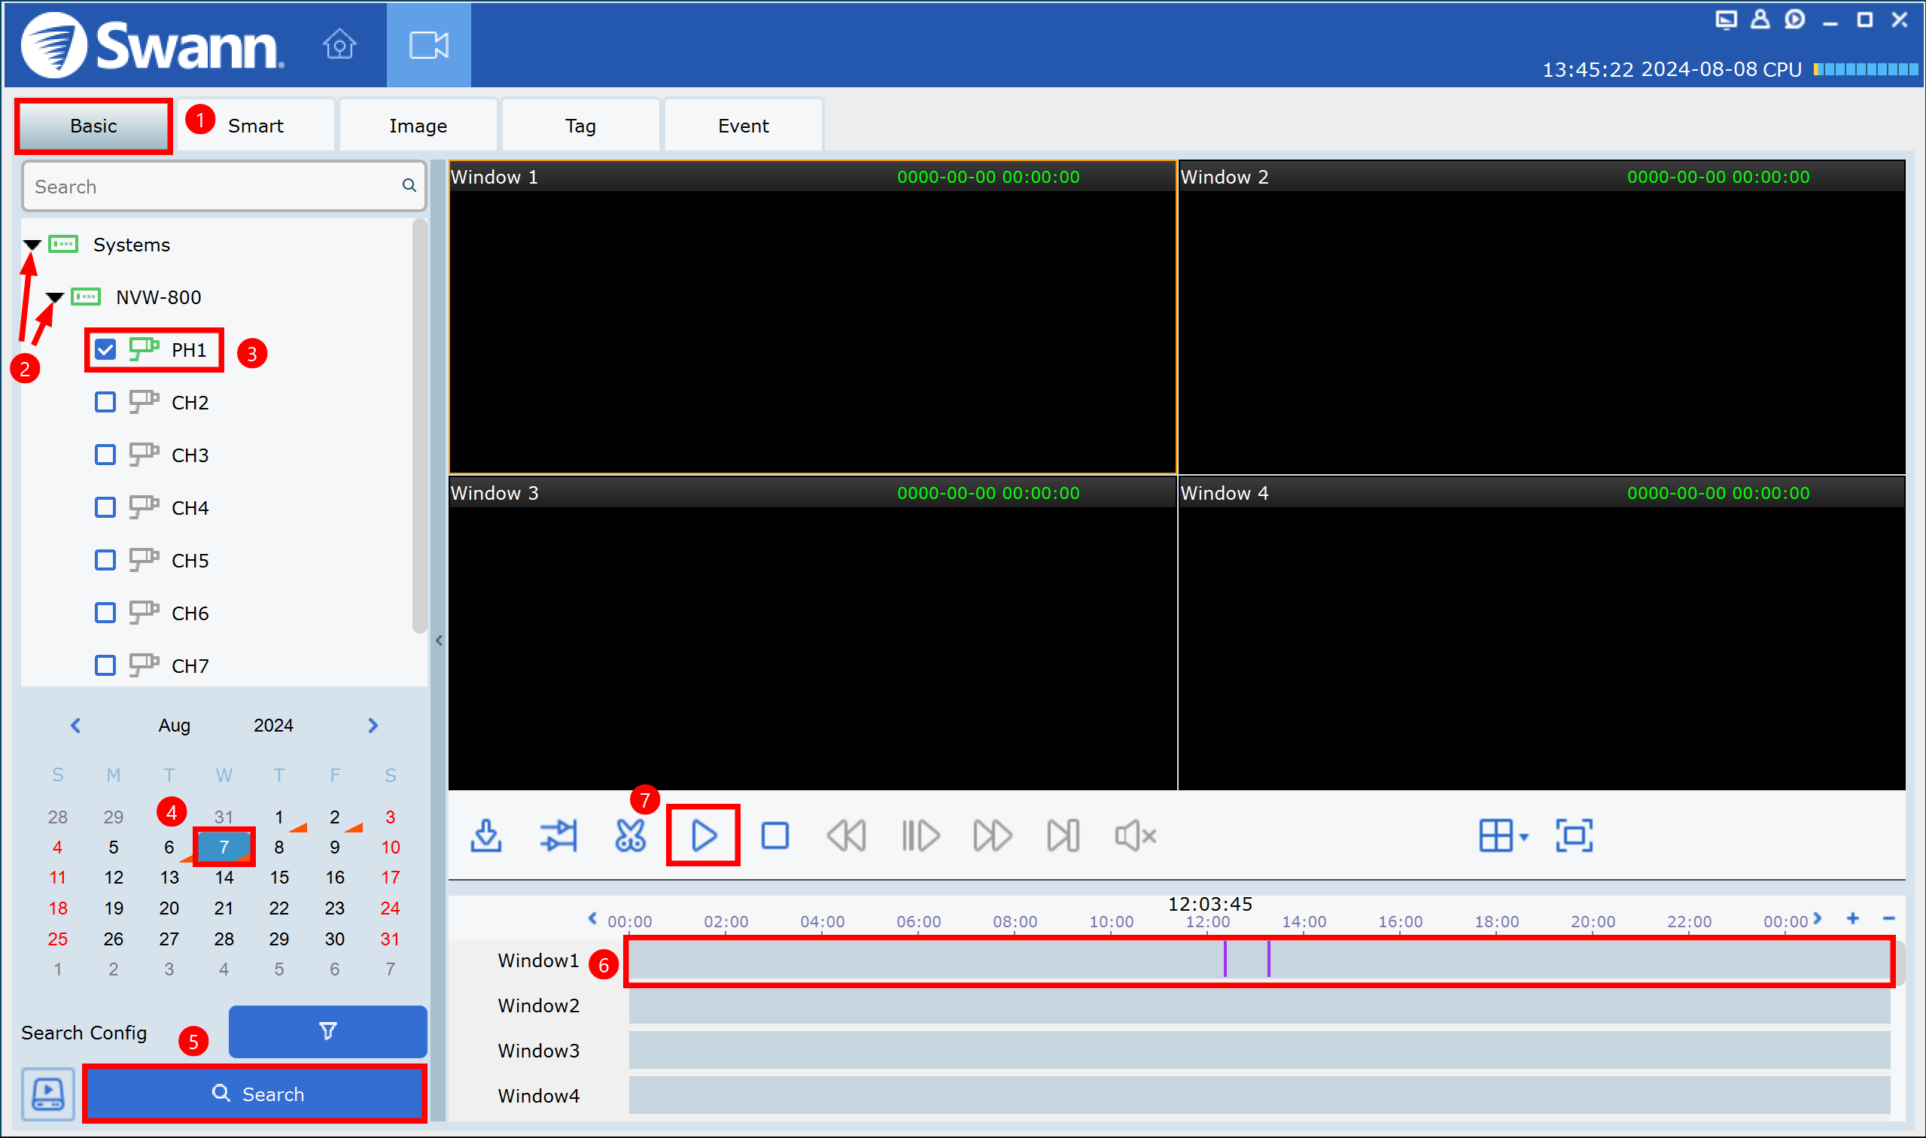This screenshot has width=1926, height=1138.
Task: Collapse the Systems tree node
Action: pyautogui.click(x=32, y=245)
